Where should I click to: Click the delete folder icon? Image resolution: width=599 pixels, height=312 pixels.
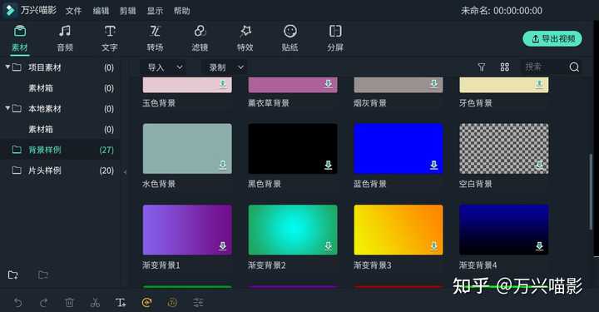coord(42,275)
